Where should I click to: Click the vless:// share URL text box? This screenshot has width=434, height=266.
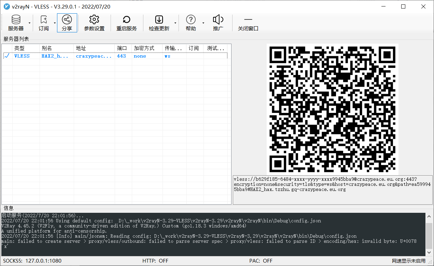click(333, 190)
